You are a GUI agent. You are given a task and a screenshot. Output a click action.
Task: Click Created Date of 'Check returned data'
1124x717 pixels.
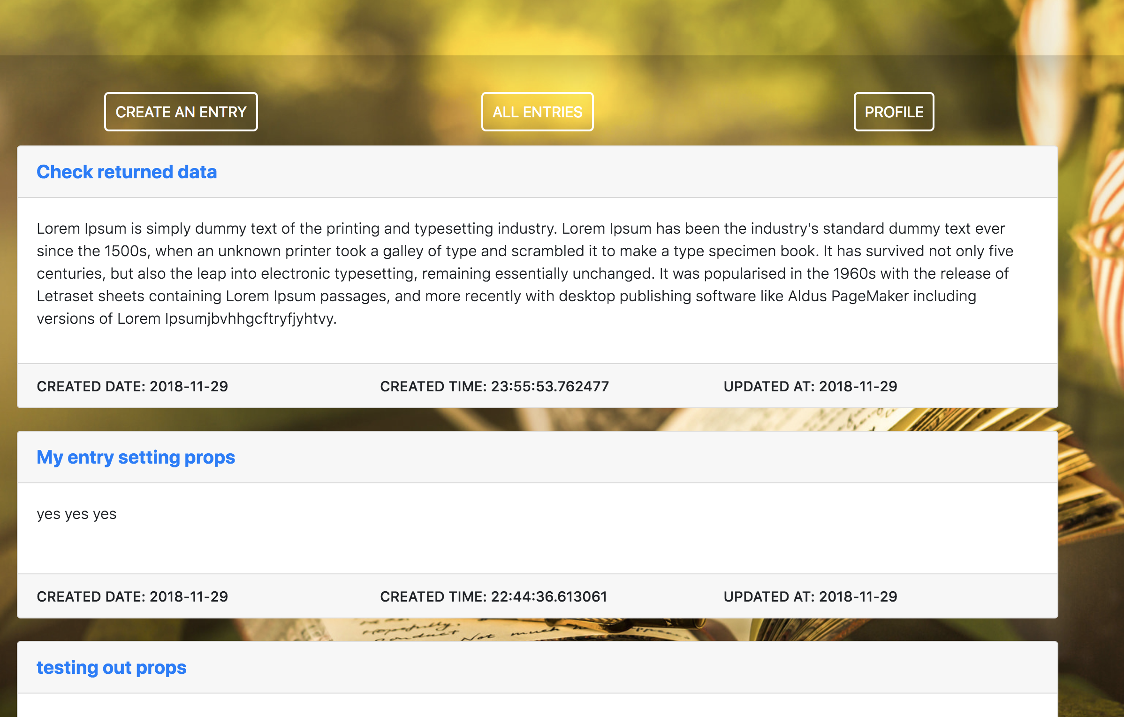tap(132, 386)
